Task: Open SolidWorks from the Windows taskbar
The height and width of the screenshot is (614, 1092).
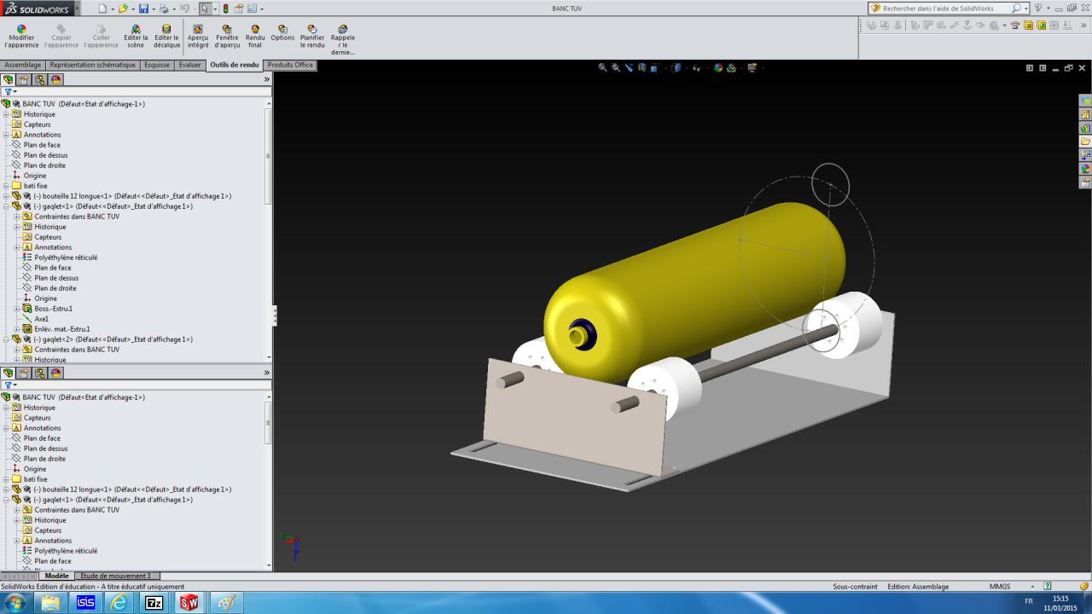Action: point(189,603)
